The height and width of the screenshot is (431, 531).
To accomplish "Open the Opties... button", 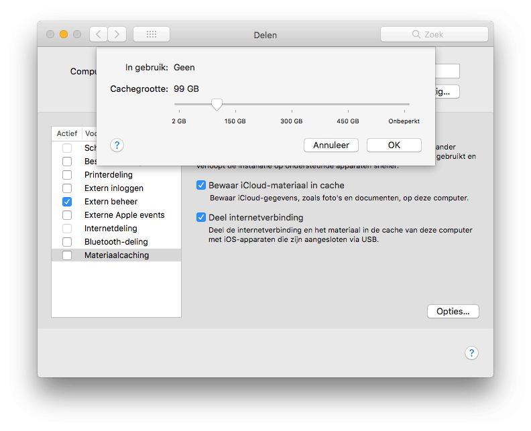I will pyautogui.click(x=453, y=312).
